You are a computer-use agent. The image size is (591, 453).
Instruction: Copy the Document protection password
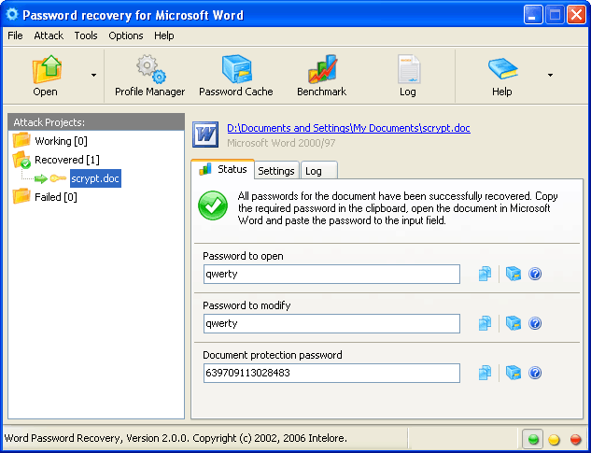tap(485, 373)
